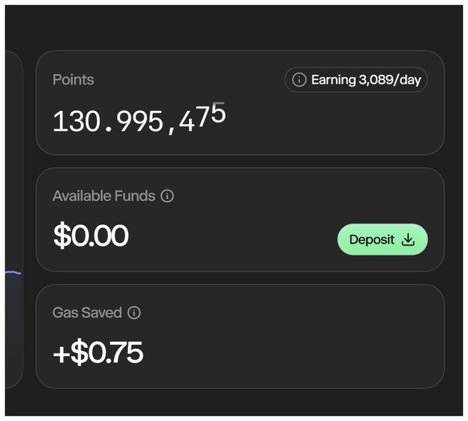Click the animating digit 5 in points counter
The image size is (468, 421).
[218, 113]
